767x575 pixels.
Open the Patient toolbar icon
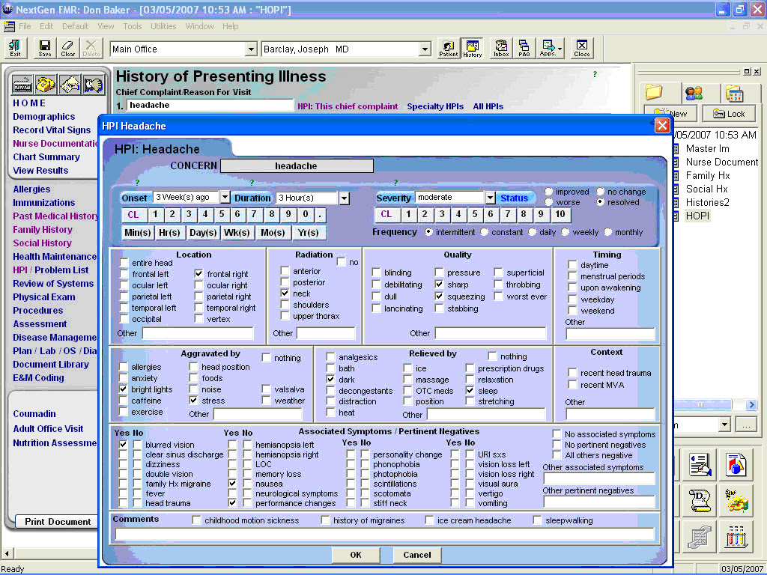coord(448,48)
